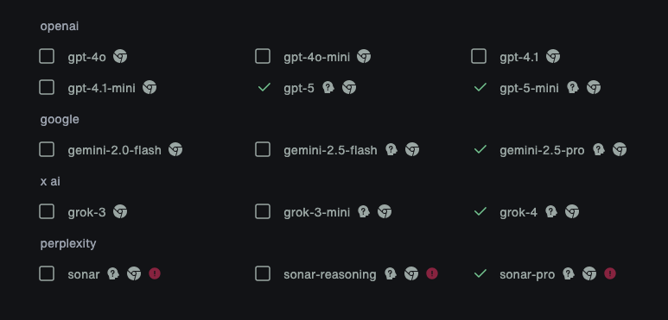Click reasoning icon beside gemini-2.5-pro
Image resolution: width=668 pixels, height=320 pixels.
(599, 149)
